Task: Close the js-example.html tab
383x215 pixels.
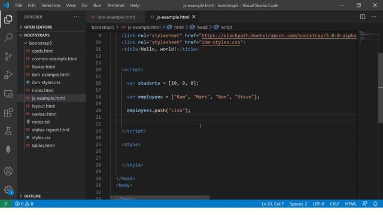Action: click(194, 17)
